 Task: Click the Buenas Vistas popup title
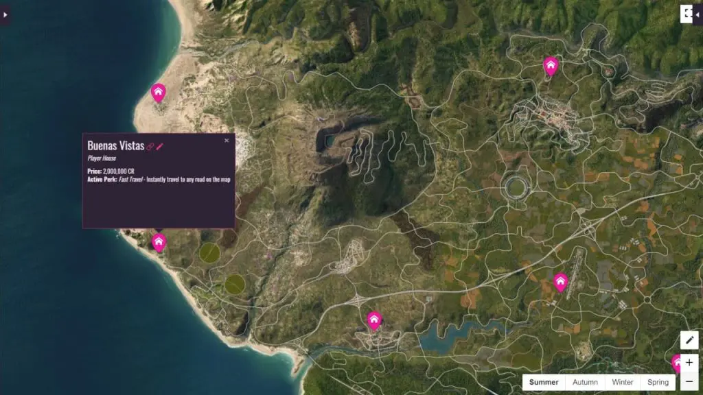click(x=115, y=145)
